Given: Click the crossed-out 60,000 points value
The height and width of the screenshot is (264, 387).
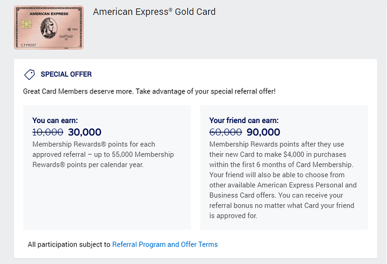Looking at the screenshot, I should (225, 132).
